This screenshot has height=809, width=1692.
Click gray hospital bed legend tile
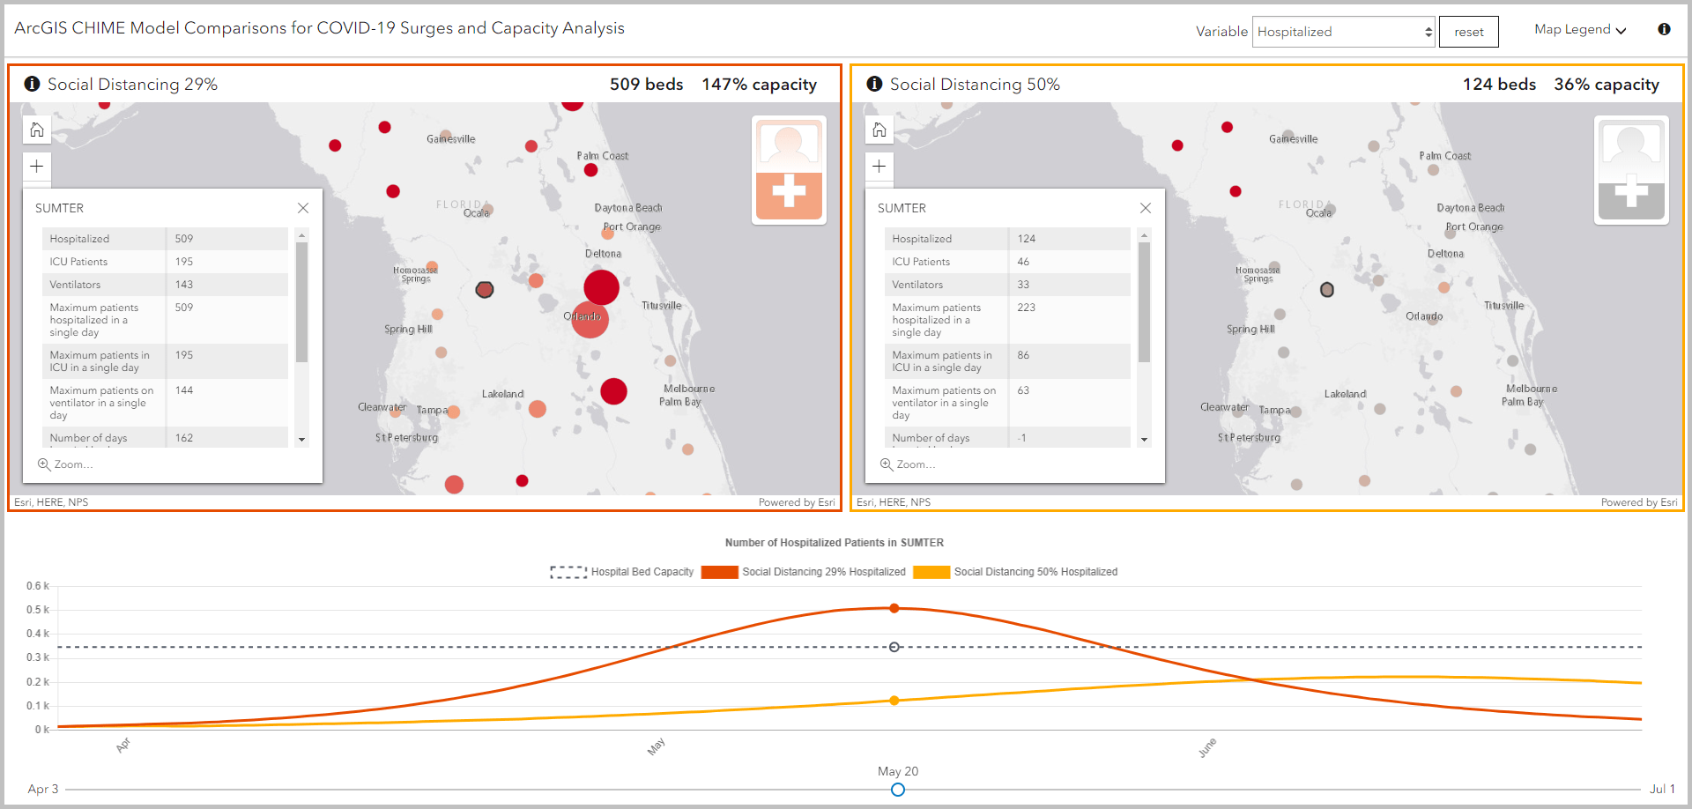1631,170
